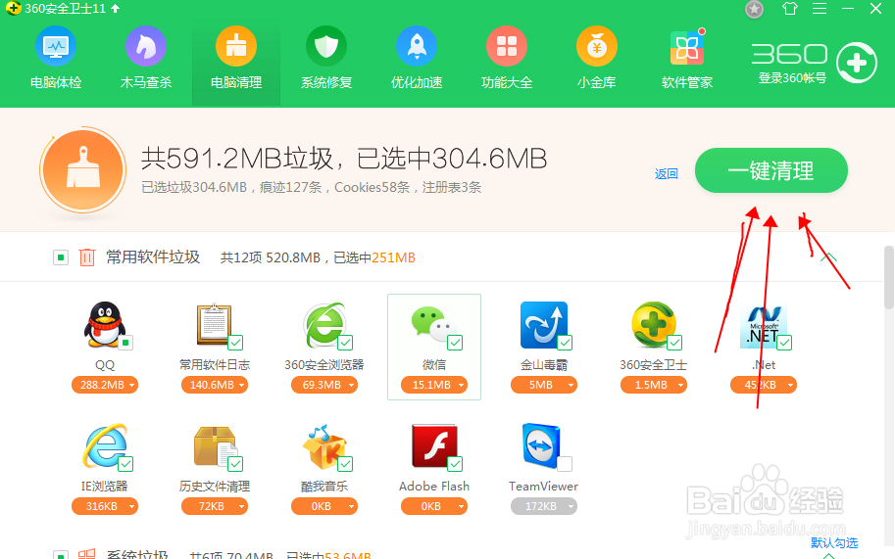The image size is (895, 559).
Task: Click the vertical scrollbar thumb
Action: (889, 277)
